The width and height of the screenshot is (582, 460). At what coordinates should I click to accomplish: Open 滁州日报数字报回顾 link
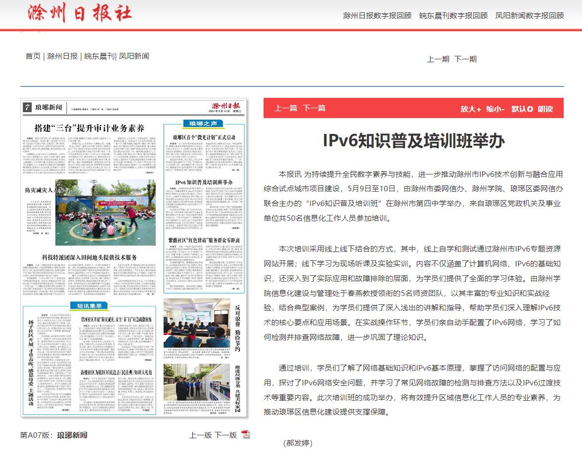(377, 16)
